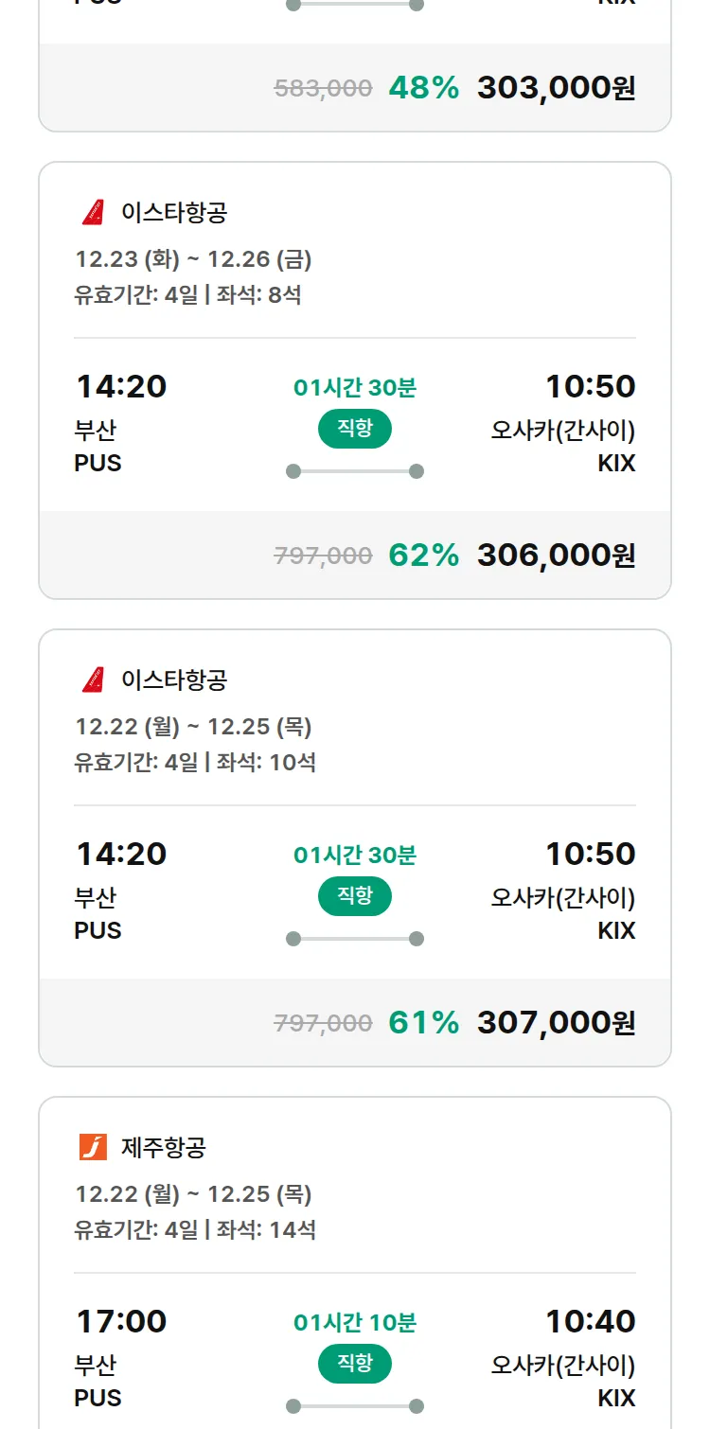Click the 48% discount label

(x=423, y=88)
